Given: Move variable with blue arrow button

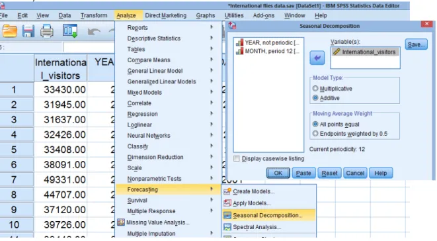Looking at the screenshot, I should point(317,58).
